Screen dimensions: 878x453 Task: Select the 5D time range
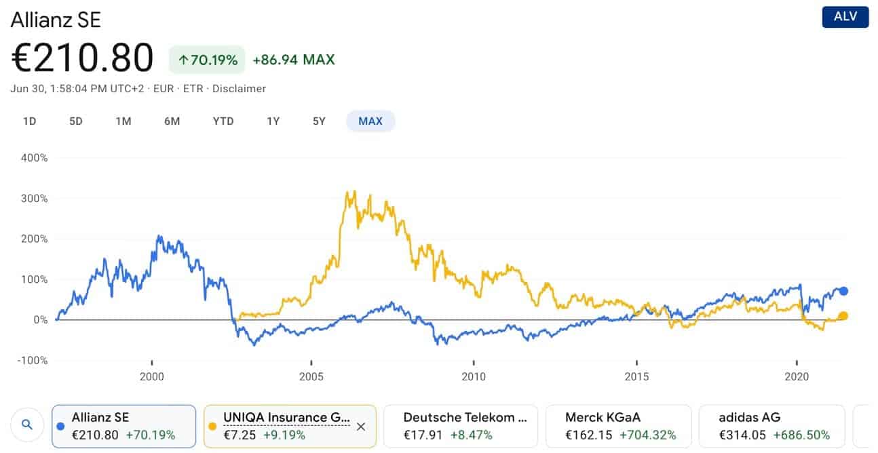pos(75,121)
